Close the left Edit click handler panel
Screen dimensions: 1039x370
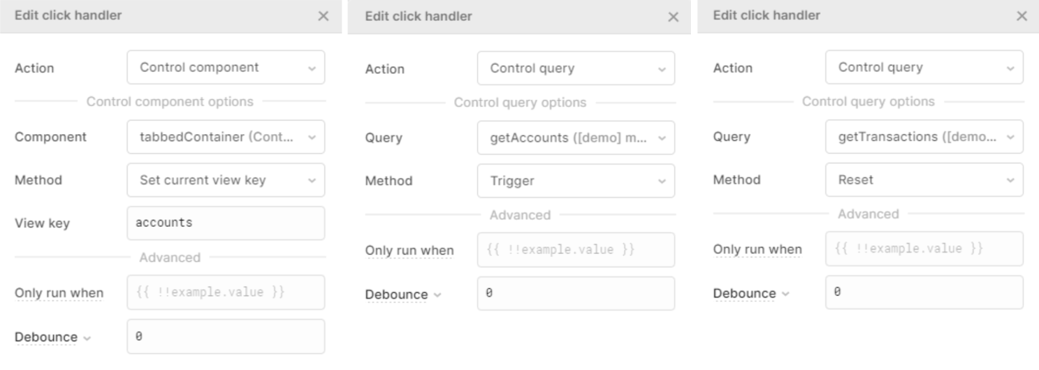click(323, 16)
